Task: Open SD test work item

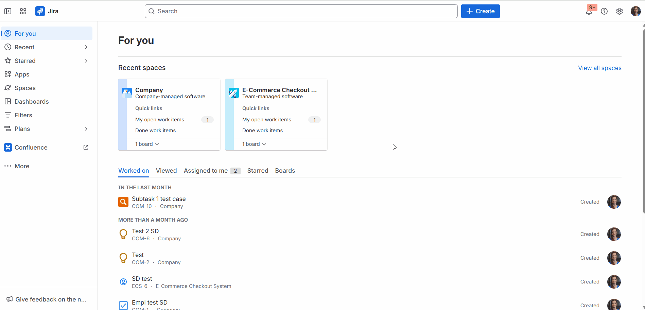Action: pyautogui.click(x=142, y=279)
